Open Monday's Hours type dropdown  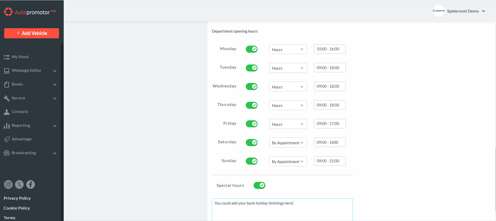click(x=288, y=49)
